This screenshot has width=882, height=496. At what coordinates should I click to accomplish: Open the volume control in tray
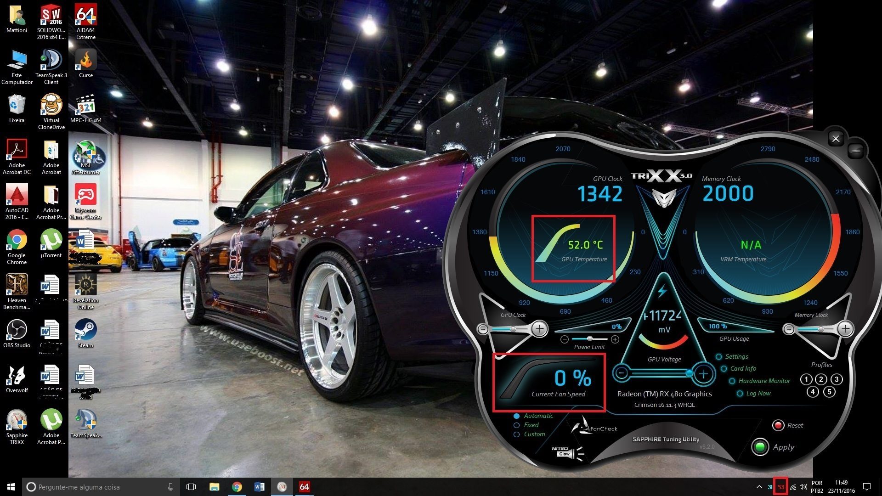tap(803, 487)
